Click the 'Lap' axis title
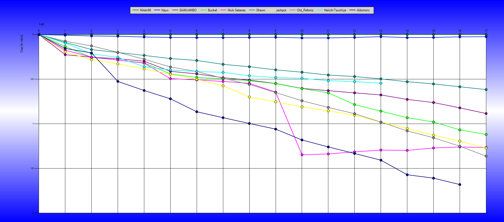The image size is (504, 222). [x=42, y=24]
